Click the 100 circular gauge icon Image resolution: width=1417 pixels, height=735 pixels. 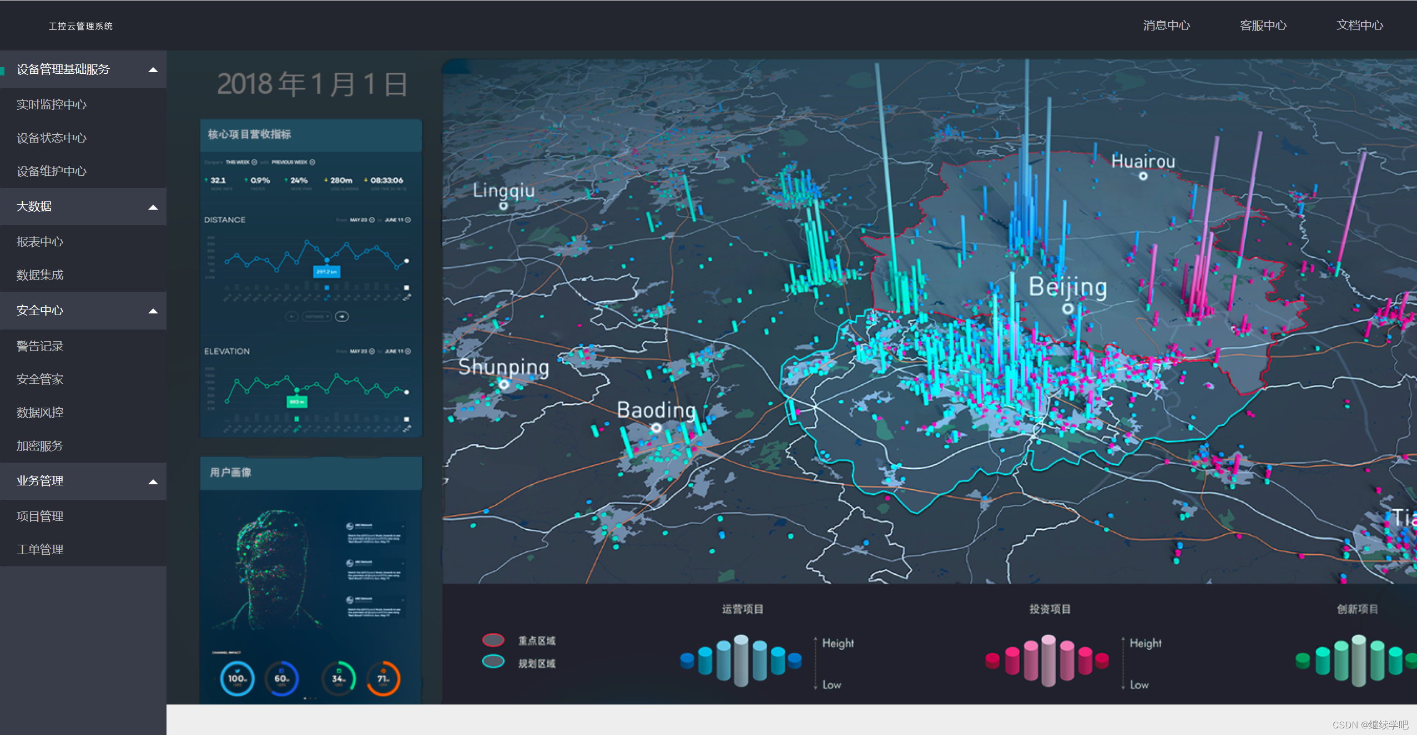(x=237, y=678)
